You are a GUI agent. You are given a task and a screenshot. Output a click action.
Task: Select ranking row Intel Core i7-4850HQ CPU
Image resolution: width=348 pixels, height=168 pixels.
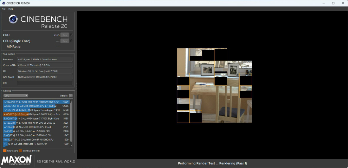[36, 140]
